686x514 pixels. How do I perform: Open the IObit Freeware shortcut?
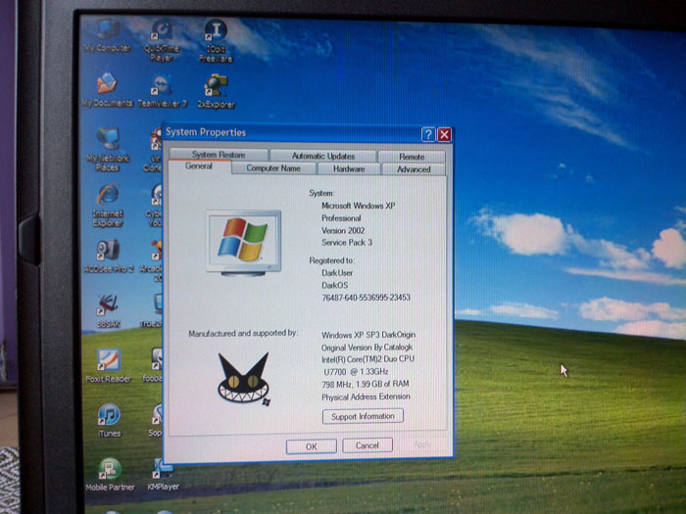(214, 34)
